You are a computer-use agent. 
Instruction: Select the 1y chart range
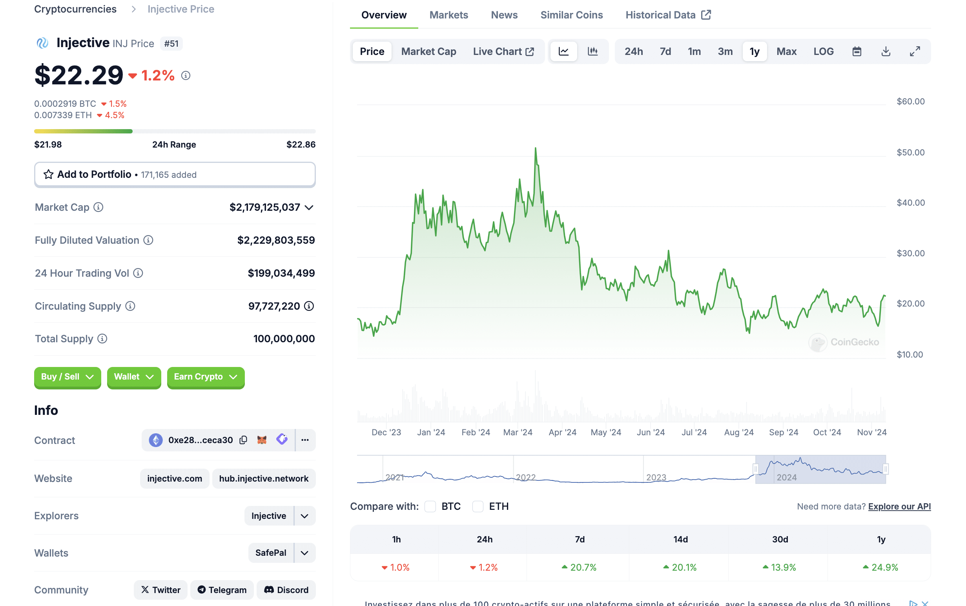point(755,51)
